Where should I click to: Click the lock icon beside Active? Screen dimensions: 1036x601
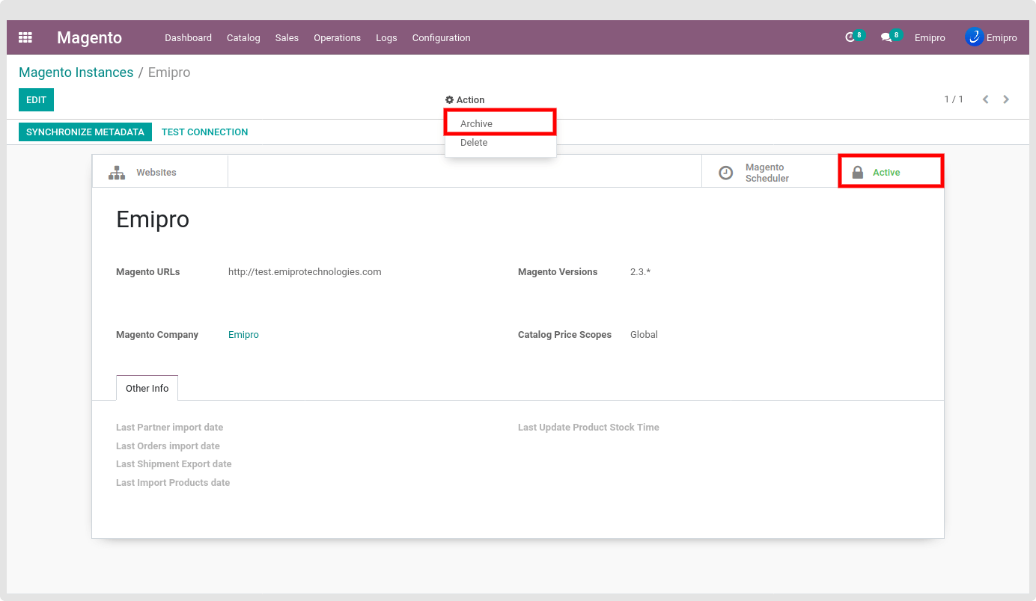[858, 173]
